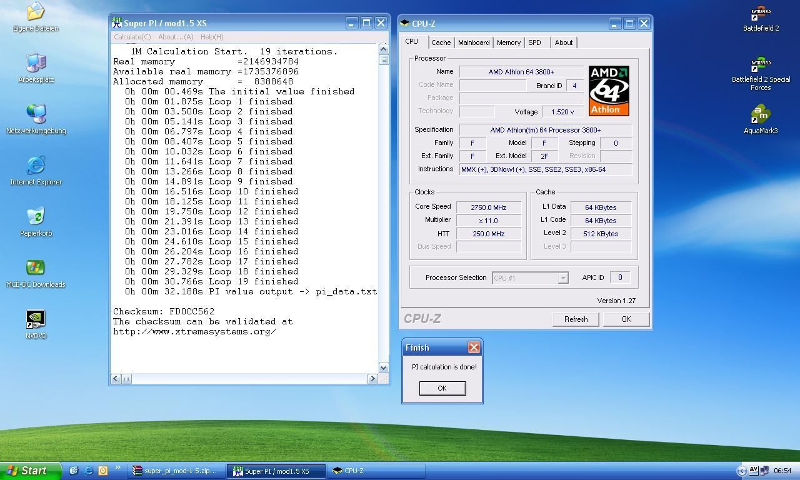This screenshot has width=800, height=480.
Task: Switch to the Cache tab in CPU-Z
Action: coord(441,42)
